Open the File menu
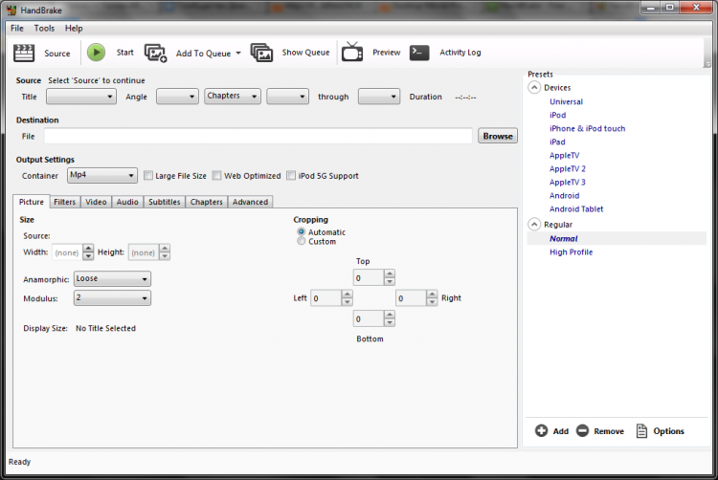 (x=17, y=29)
